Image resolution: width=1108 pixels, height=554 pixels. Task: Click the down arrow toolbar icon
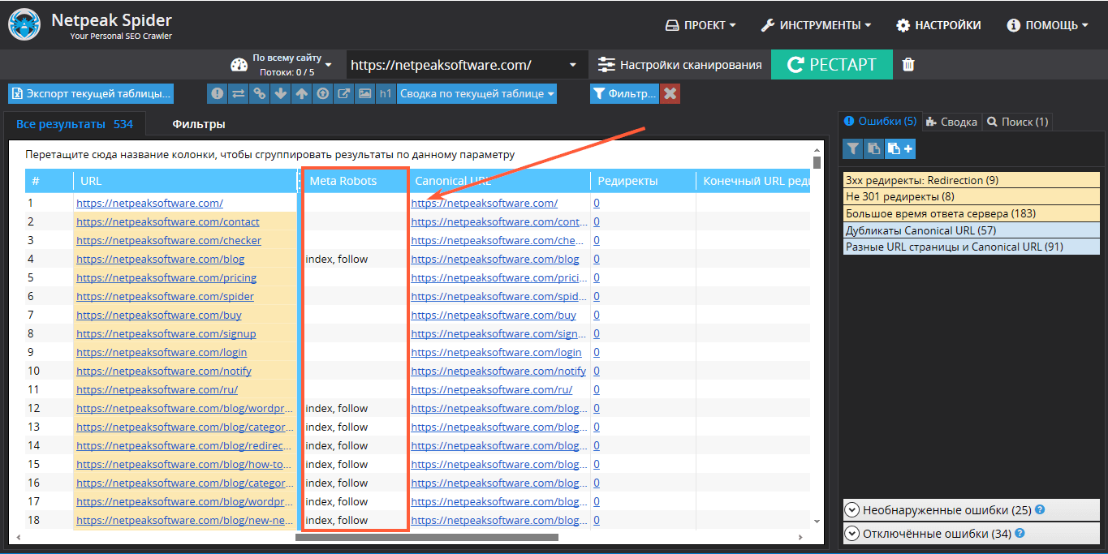[x=280, y=93]
